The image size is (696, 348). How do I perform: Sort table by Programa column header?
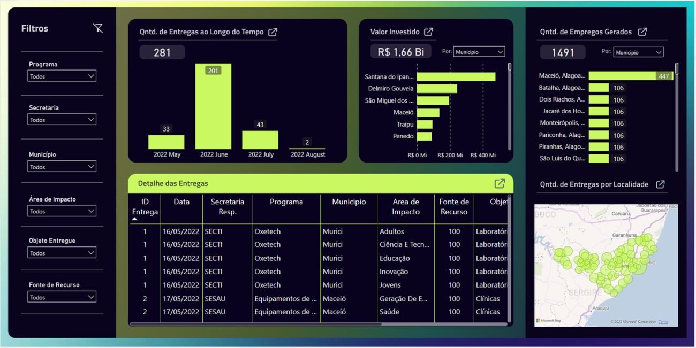[286, 202]
